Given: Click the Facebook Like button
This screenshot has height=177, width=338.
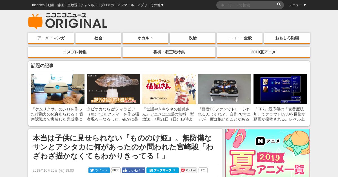Looking at the screenshot, I should 134,170.
